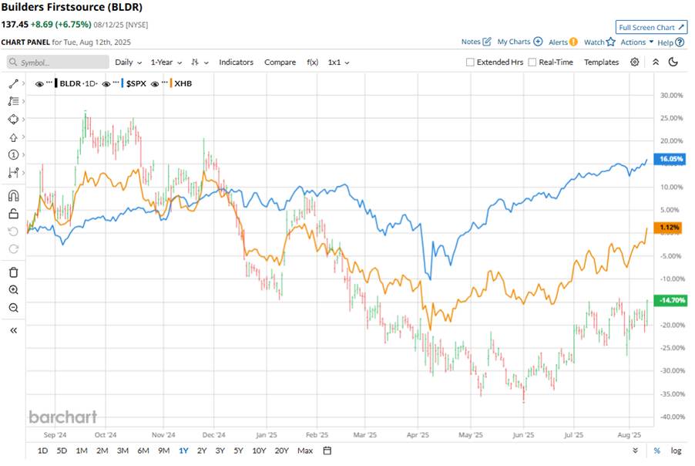
Task: Toggle the magnet snap mode
Action: (13, 195)
